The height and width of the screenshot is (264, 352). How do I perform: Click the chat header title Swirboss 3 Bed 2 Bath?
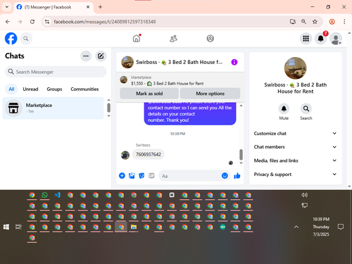179,62
